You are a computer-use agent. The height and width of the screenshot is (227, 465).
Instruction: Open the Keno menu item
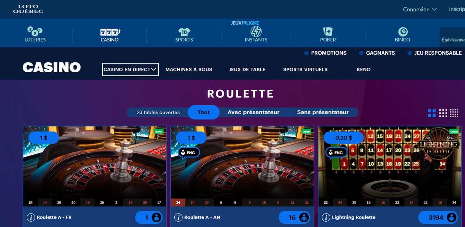[363, 70]
